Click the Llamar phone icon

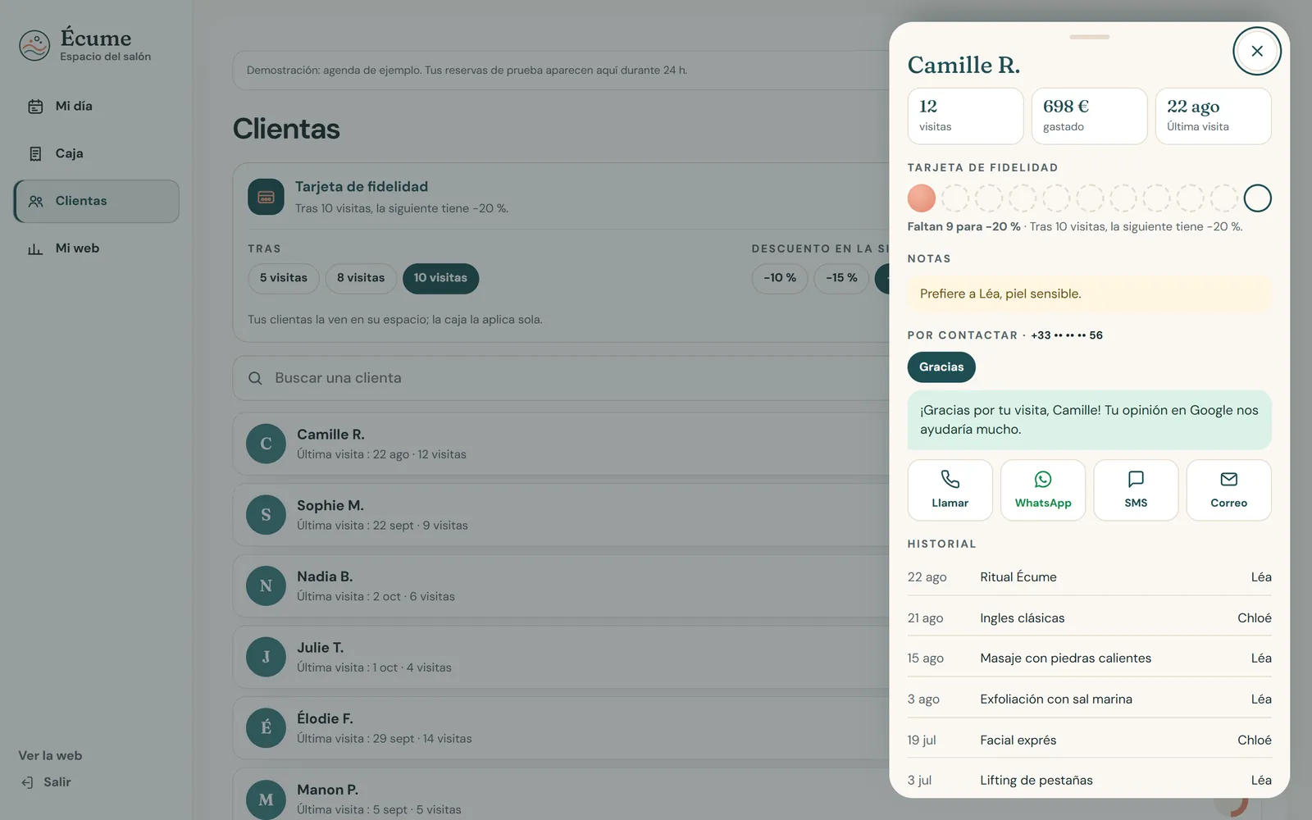click(x=950, y=479)
